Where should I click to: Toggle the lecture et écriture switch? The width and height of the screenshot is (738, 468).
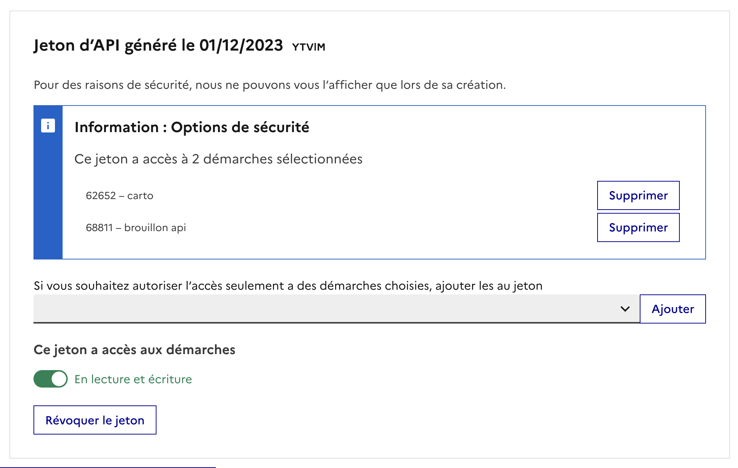click(51, 379)
